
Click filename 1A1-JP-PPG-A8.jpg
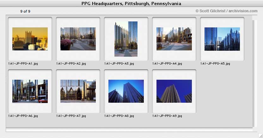(x=119, y=116)
